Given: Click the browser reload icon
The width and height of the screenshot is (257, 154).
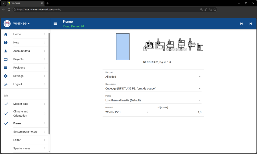Looking at the screenshot, I should [x=9, y=10].
